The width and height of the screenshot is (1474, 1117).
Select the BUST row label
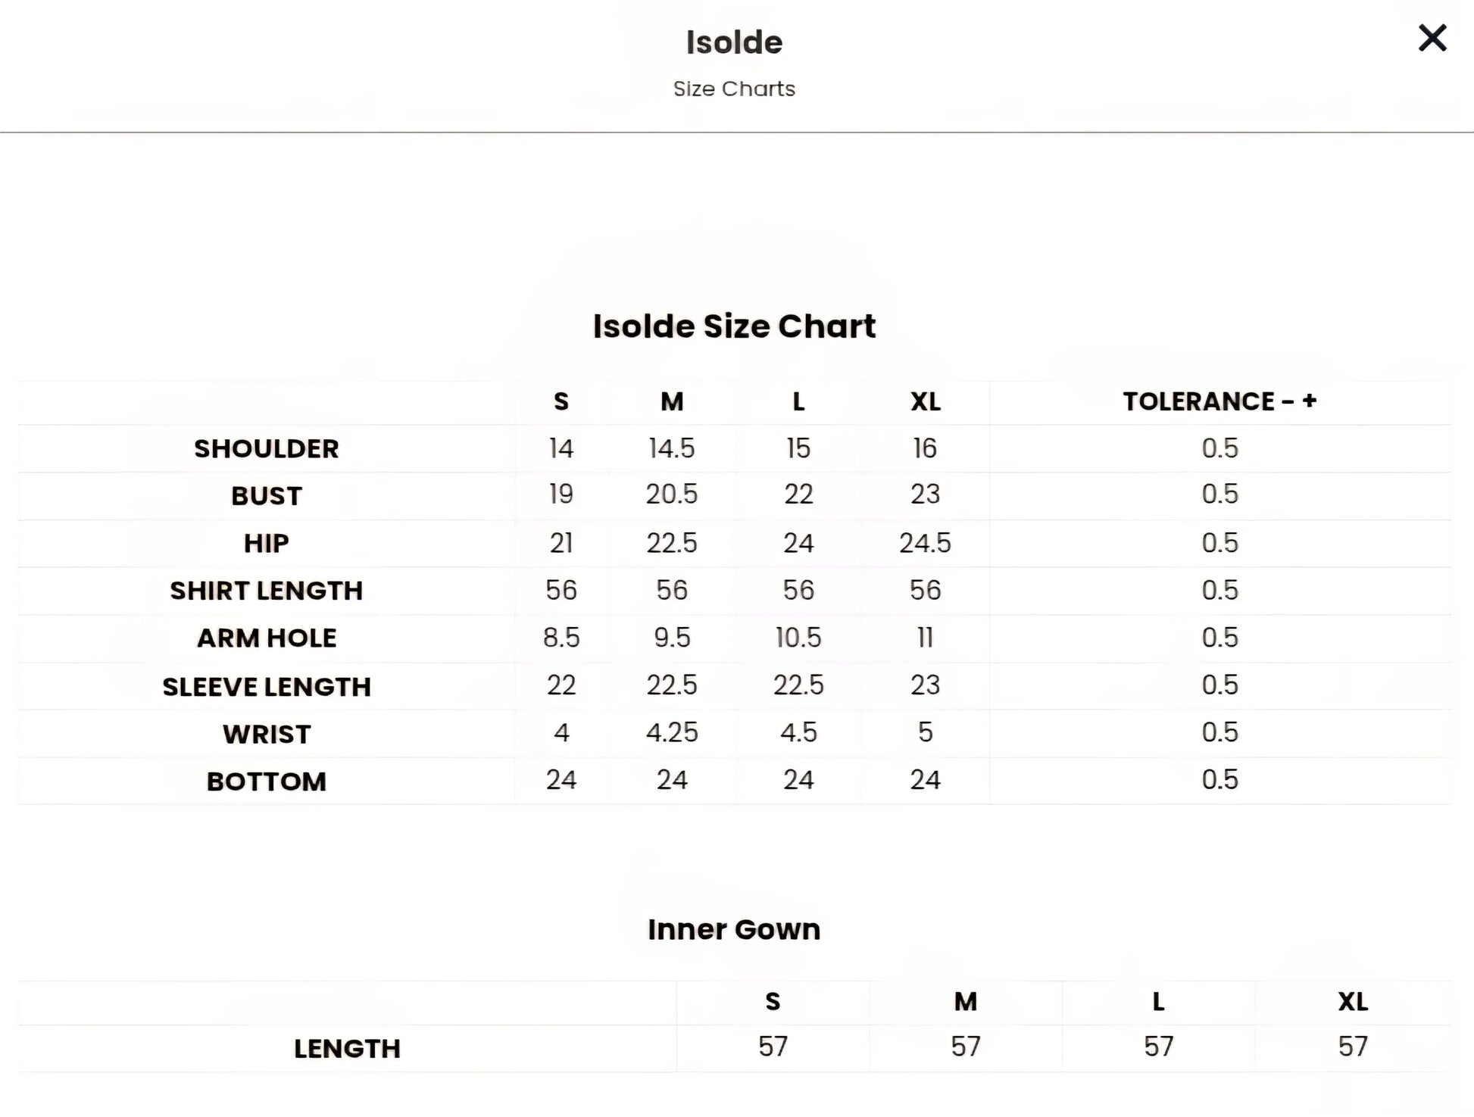[266, 495]
